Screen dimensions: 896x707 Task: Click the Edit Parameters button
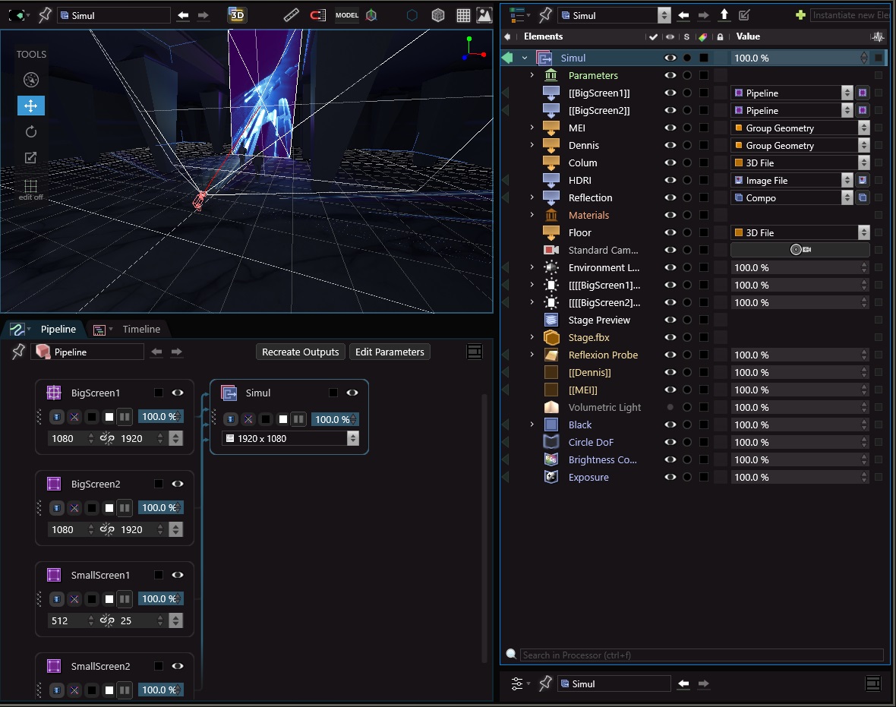pos(390,352)
